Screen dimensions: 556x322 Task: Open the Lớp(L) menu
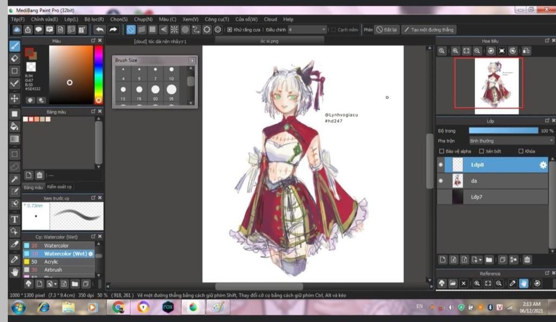pos(71,19)
